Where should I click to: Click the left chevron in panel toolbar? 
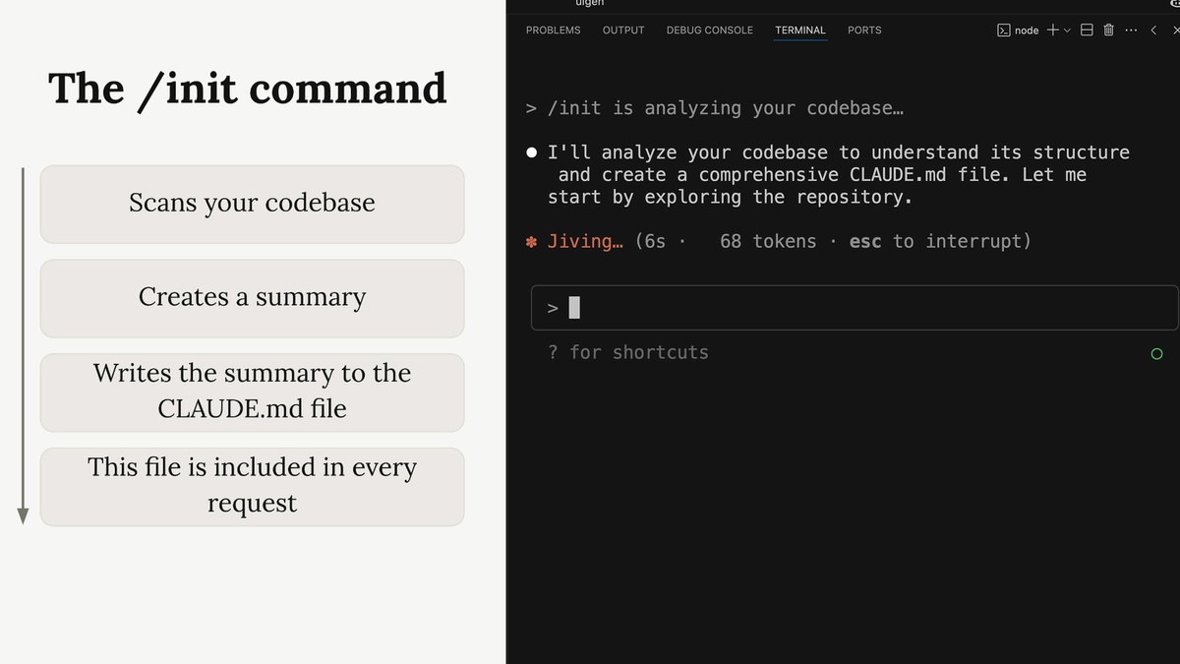click(1153, 30)
